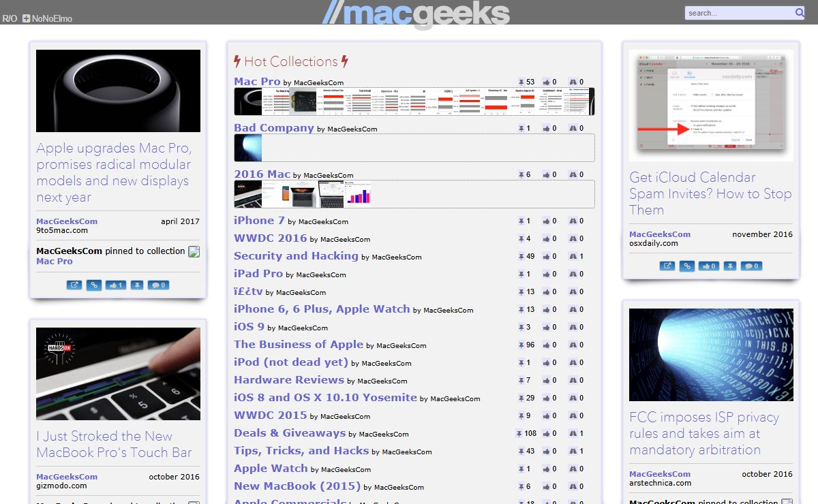
Task: Open the Mac Pro link under pinned to collection
Action: 55,261
